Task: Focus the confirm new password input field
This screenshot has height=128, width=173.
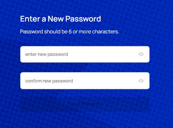Action: click(85, 81)
